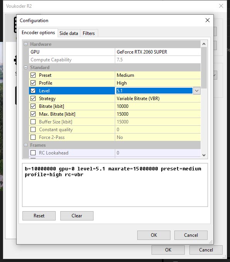Screen dimensions: 230x262
Task: Enable the Force 2-Pass checkbox
Action: (x=33, y=137)
